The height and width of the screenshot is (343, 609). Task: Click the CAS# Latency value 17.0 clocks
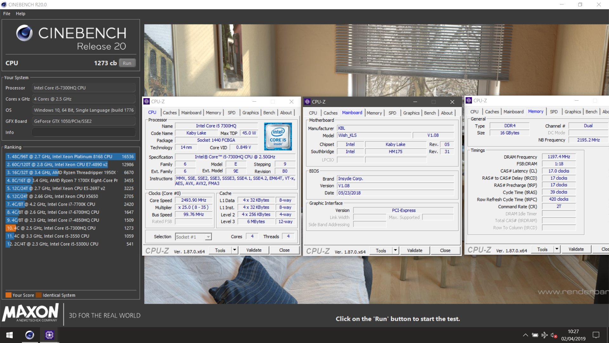559,171
